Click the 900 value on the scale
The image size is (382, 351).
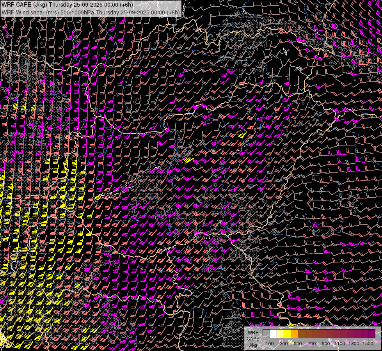click(325, 344)
